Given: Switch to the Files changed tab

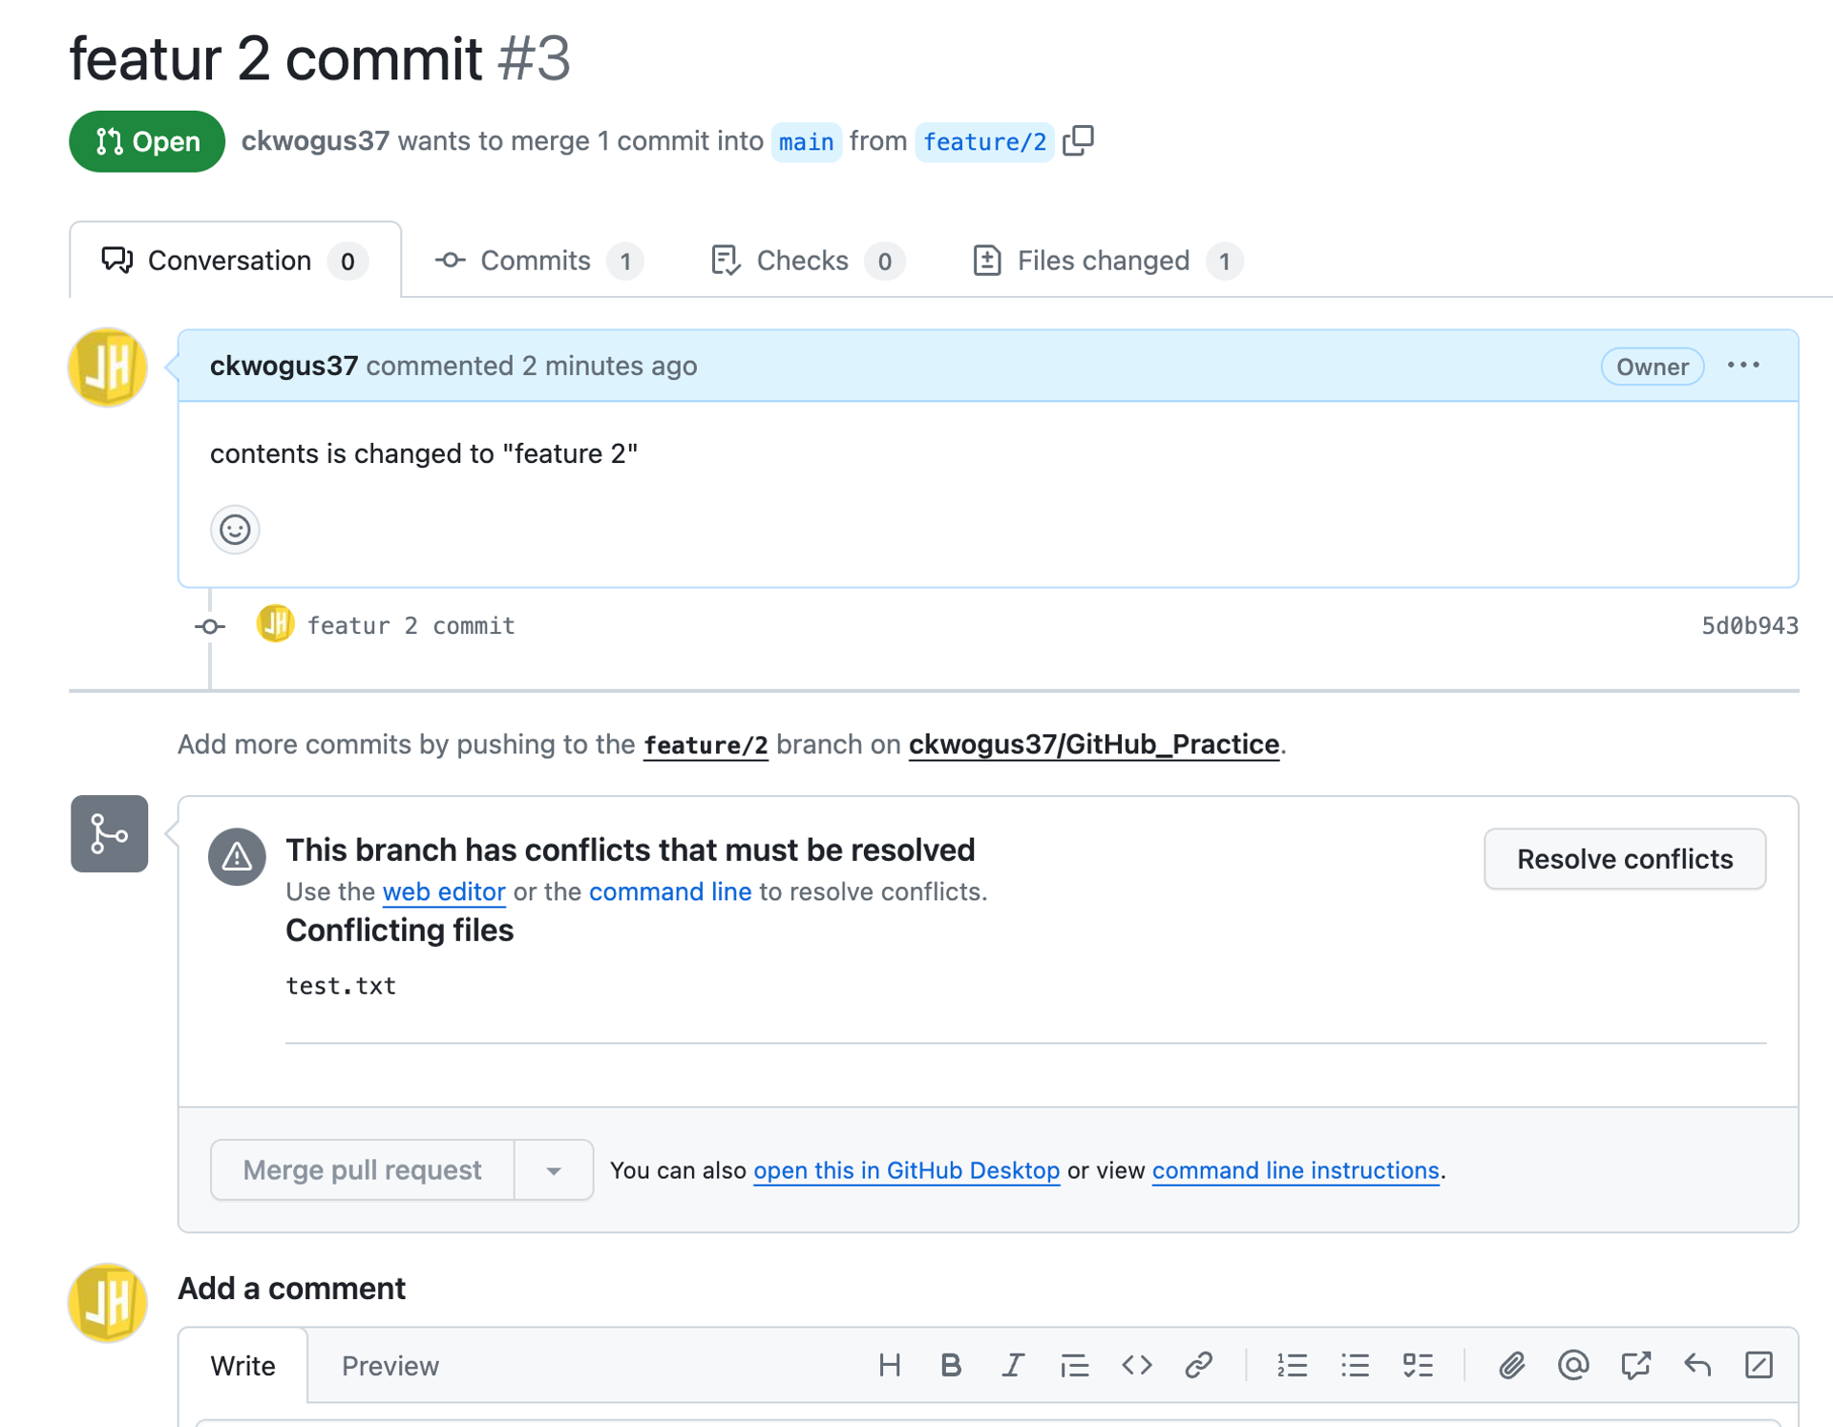Looking at the screenshot, I should 1103,260.
